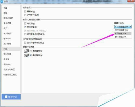This screenshot has width=135, height=107.
Task: Open the 信任中心 page
Action: tap(7, 64)
